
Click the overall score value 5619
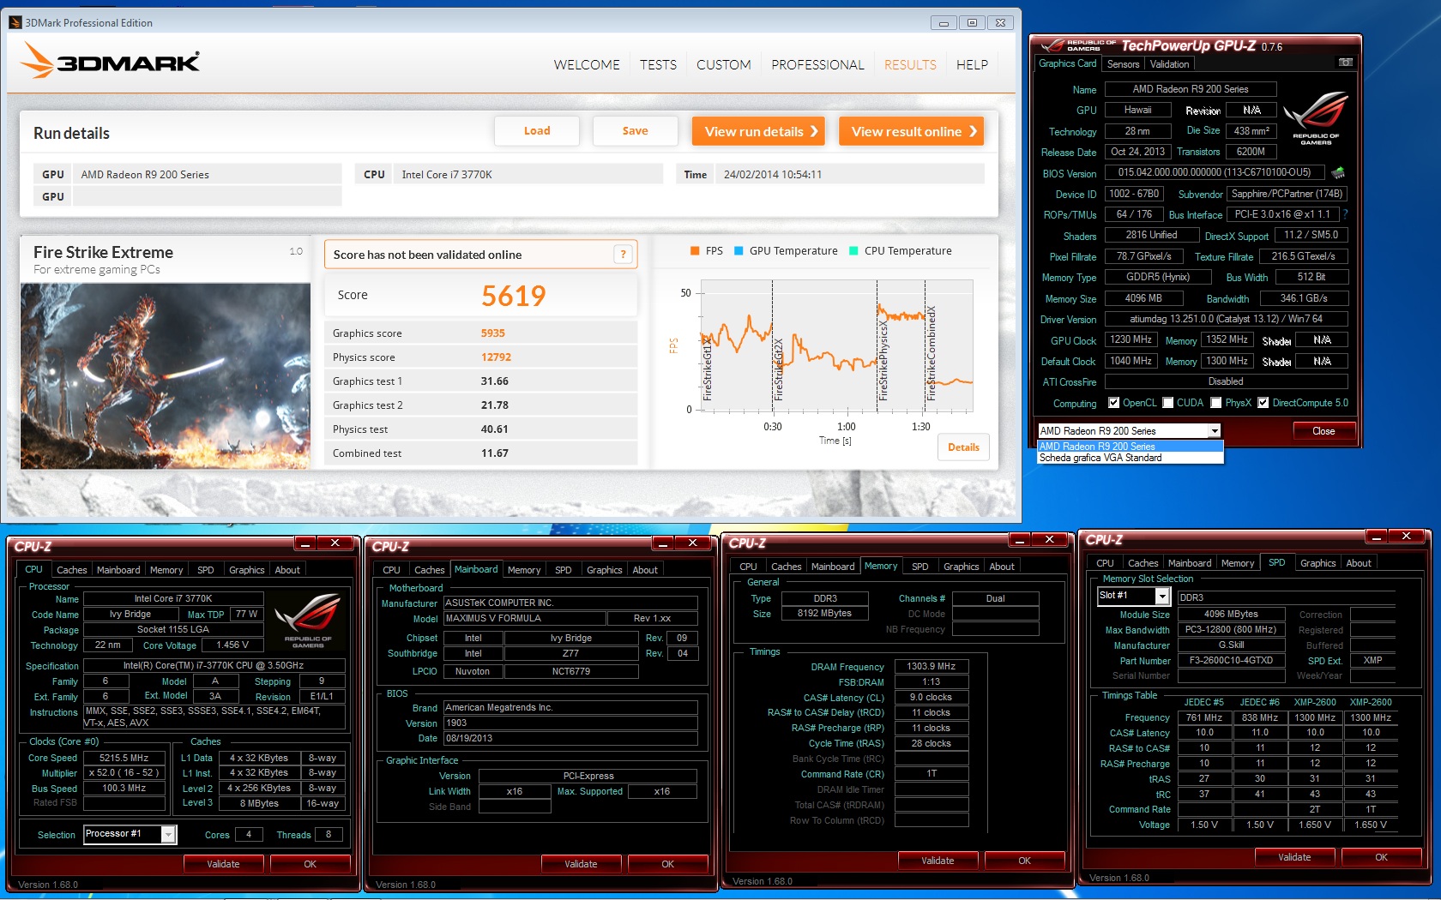513,296
